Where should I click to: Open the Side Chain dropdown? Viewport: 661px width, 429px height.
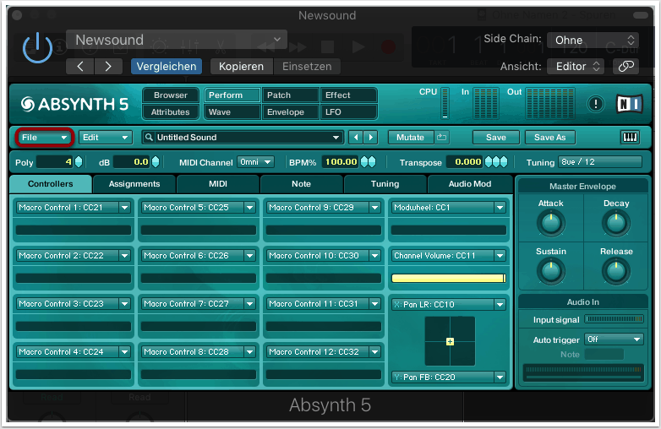pos(593,40)
